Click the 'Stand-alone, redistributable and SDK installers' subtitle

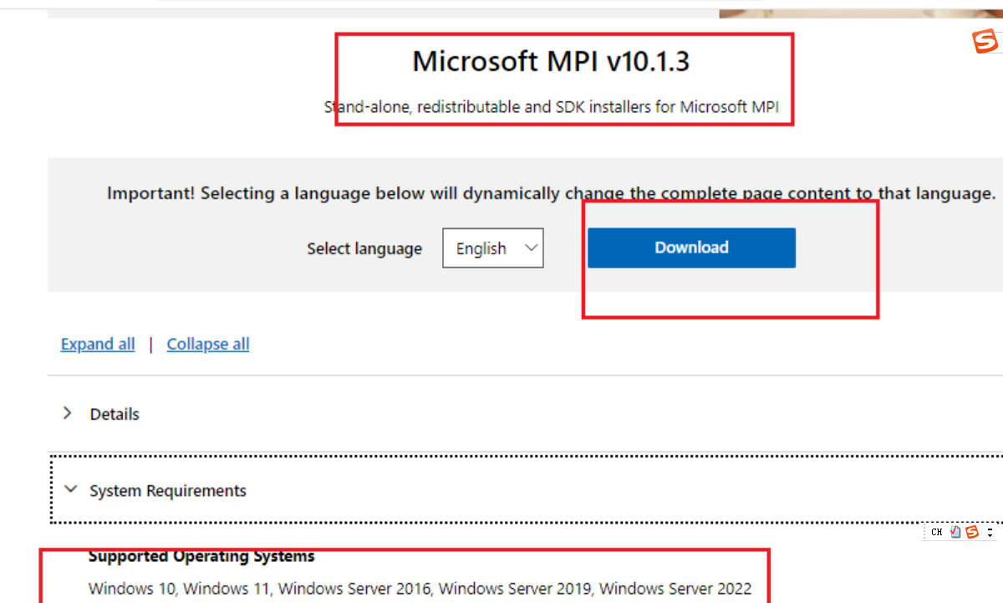552,107
